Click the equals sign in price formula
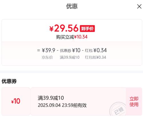Screen dimensions: 143x117 pos(38,50)
